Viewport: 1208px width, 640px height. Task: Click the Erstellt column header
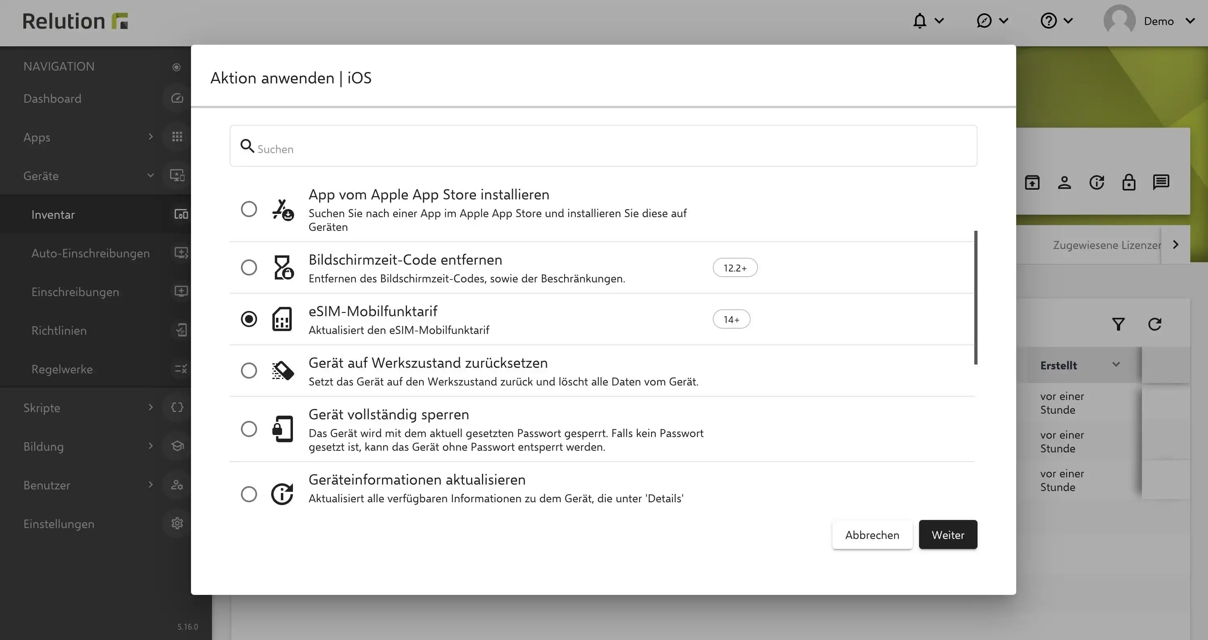point(1059,365)
